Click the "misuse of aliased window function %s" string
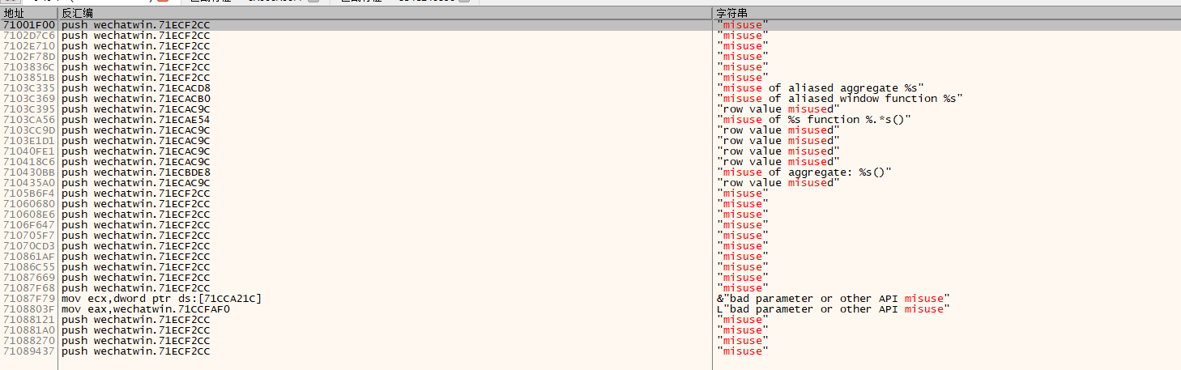Screen dimensions: 1181x370 tap(839, 99)
